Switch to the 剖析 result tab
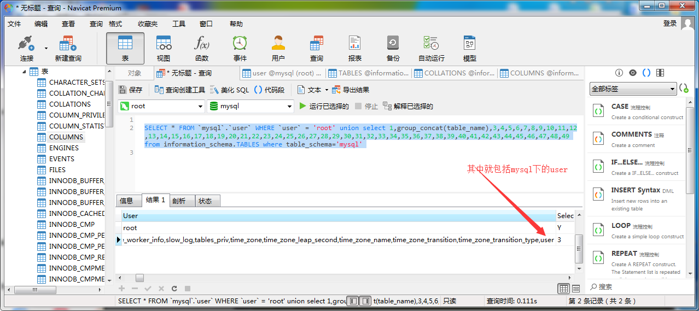Image resolution: width=699 pixels, height=311 pixels. coord(179,201)
